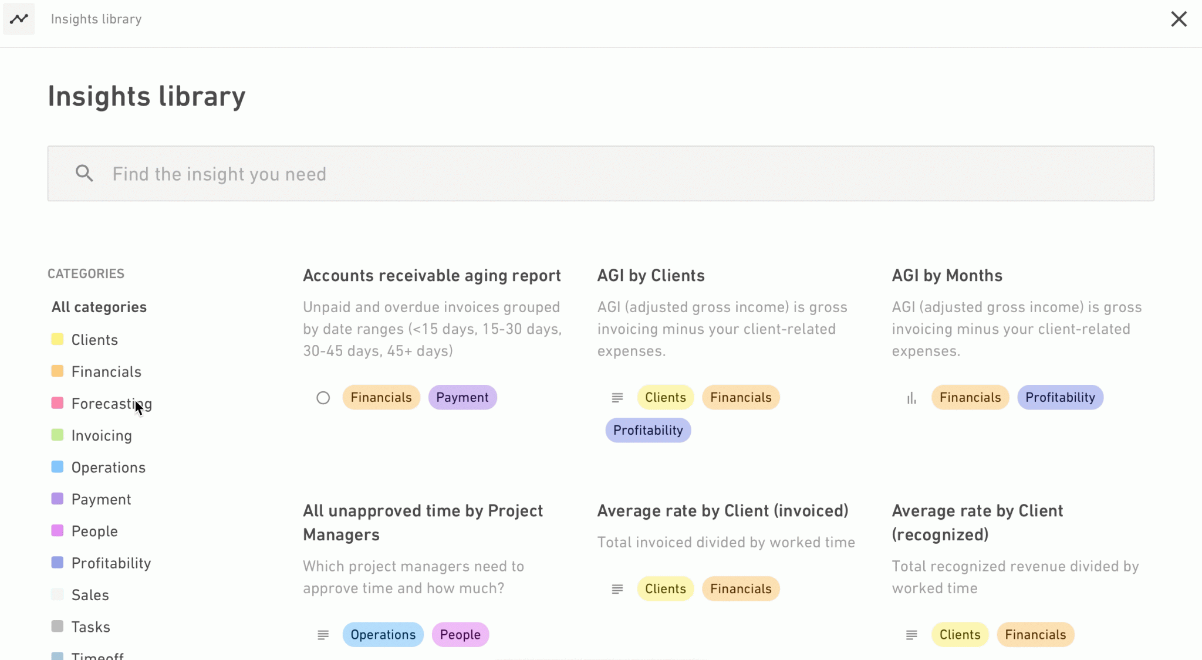Screen dimensions: 1202x660
Task: Click Financials tag on AGI by Months
Action: 970,397
